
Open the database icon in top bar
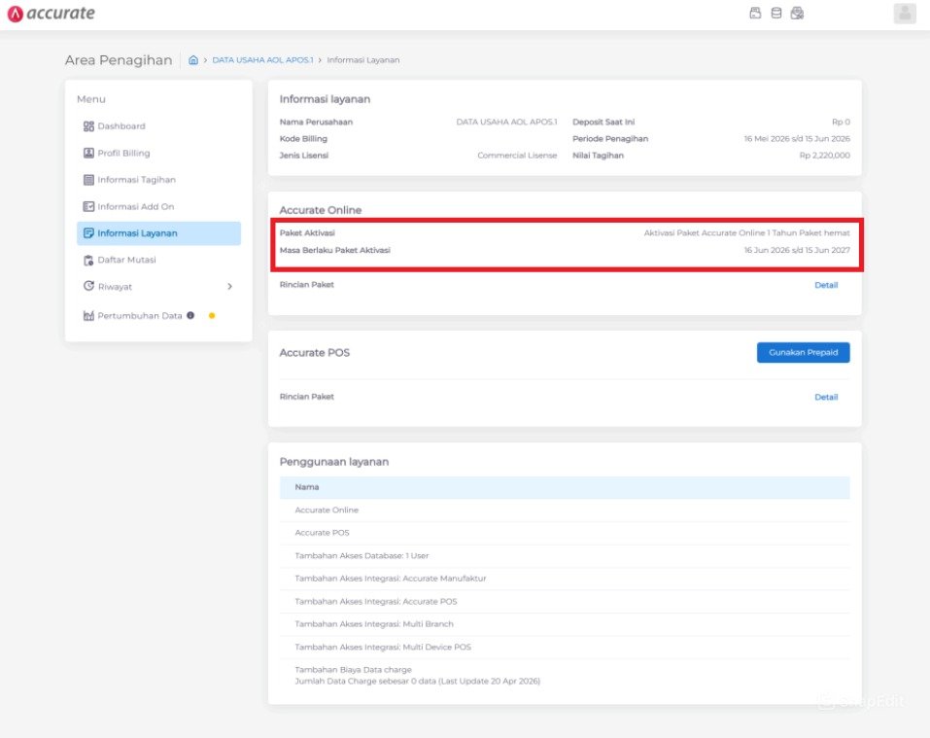[x=775, y=13]
